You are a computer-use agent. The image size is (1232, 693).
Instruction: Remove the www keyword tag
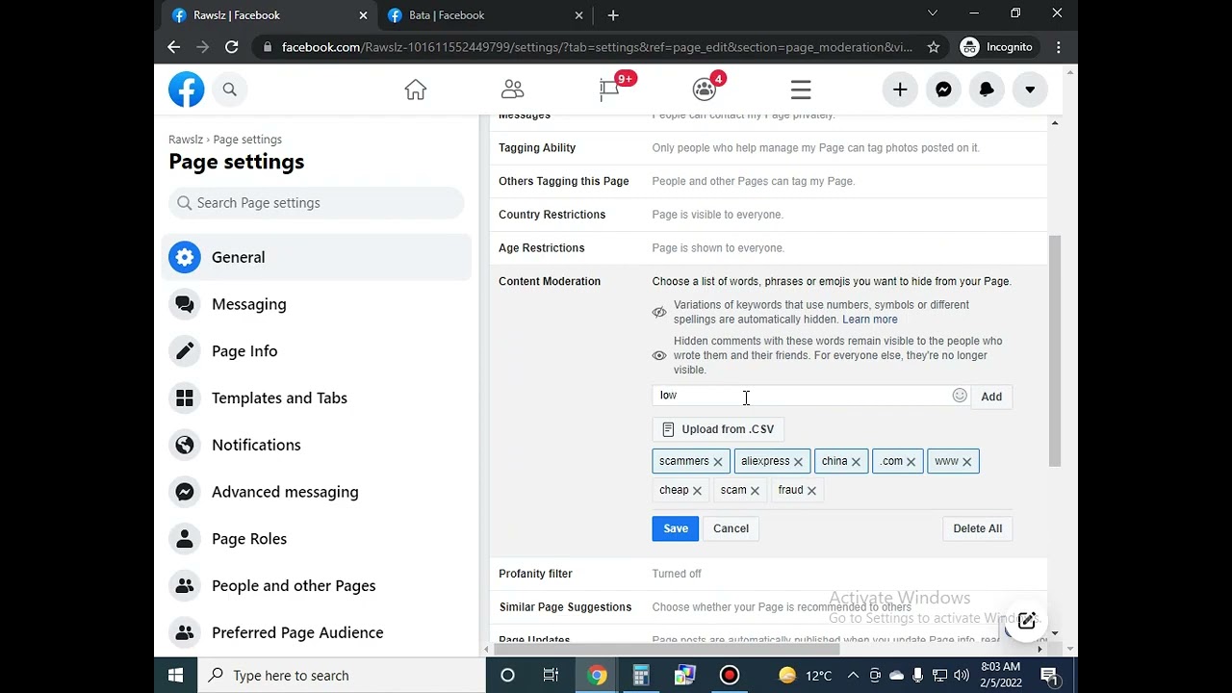[967, 462]
